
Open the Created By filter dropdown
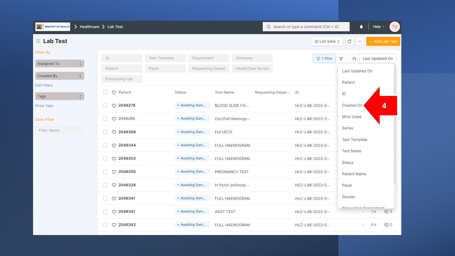point(60,76)
